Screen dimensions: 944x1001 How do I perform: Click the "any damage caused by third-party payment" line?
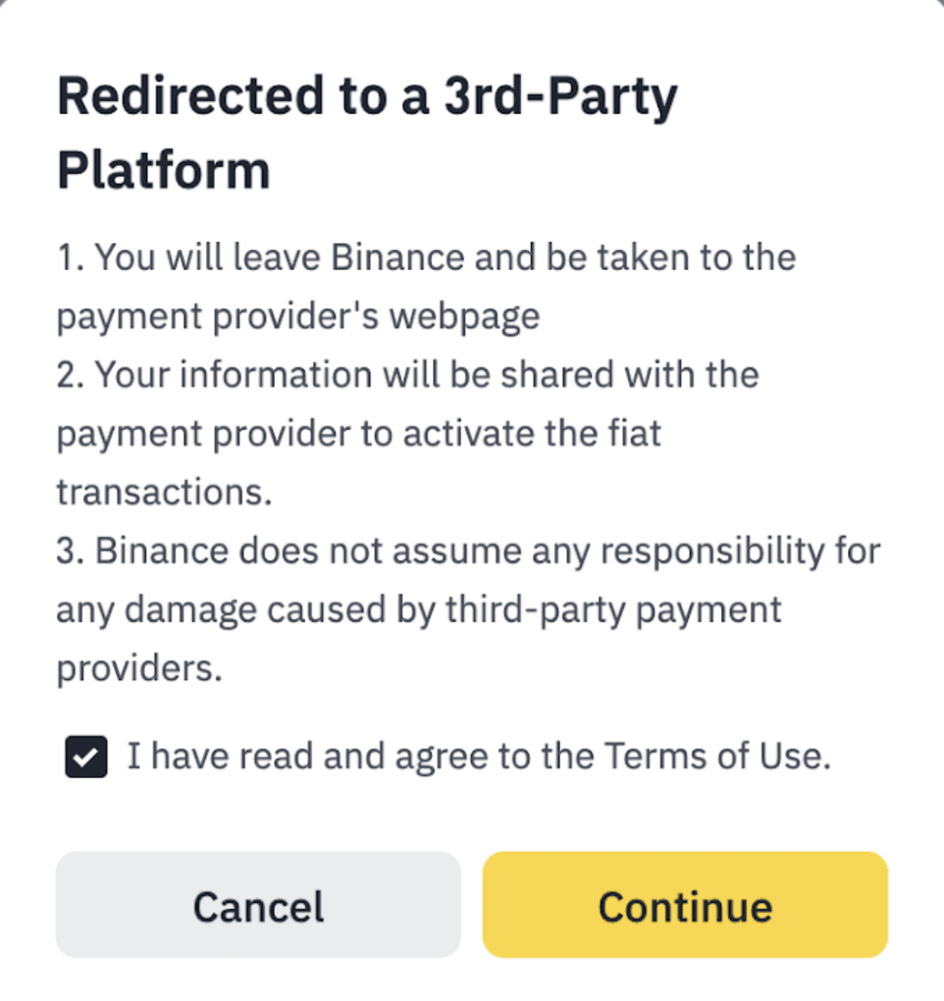[x=418, y=609]
